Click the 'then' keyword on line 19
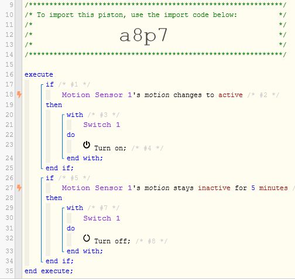The width and height of the screenshot is (295, 279). [x=54, y=105]
